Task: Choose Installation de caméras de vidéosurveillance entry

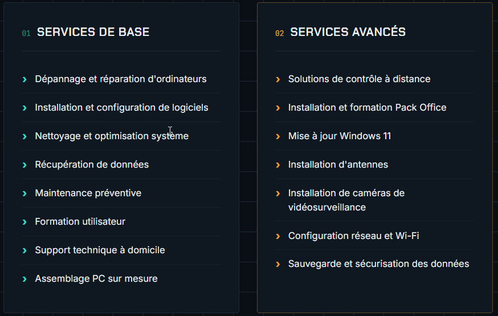Action: [375, 200]
